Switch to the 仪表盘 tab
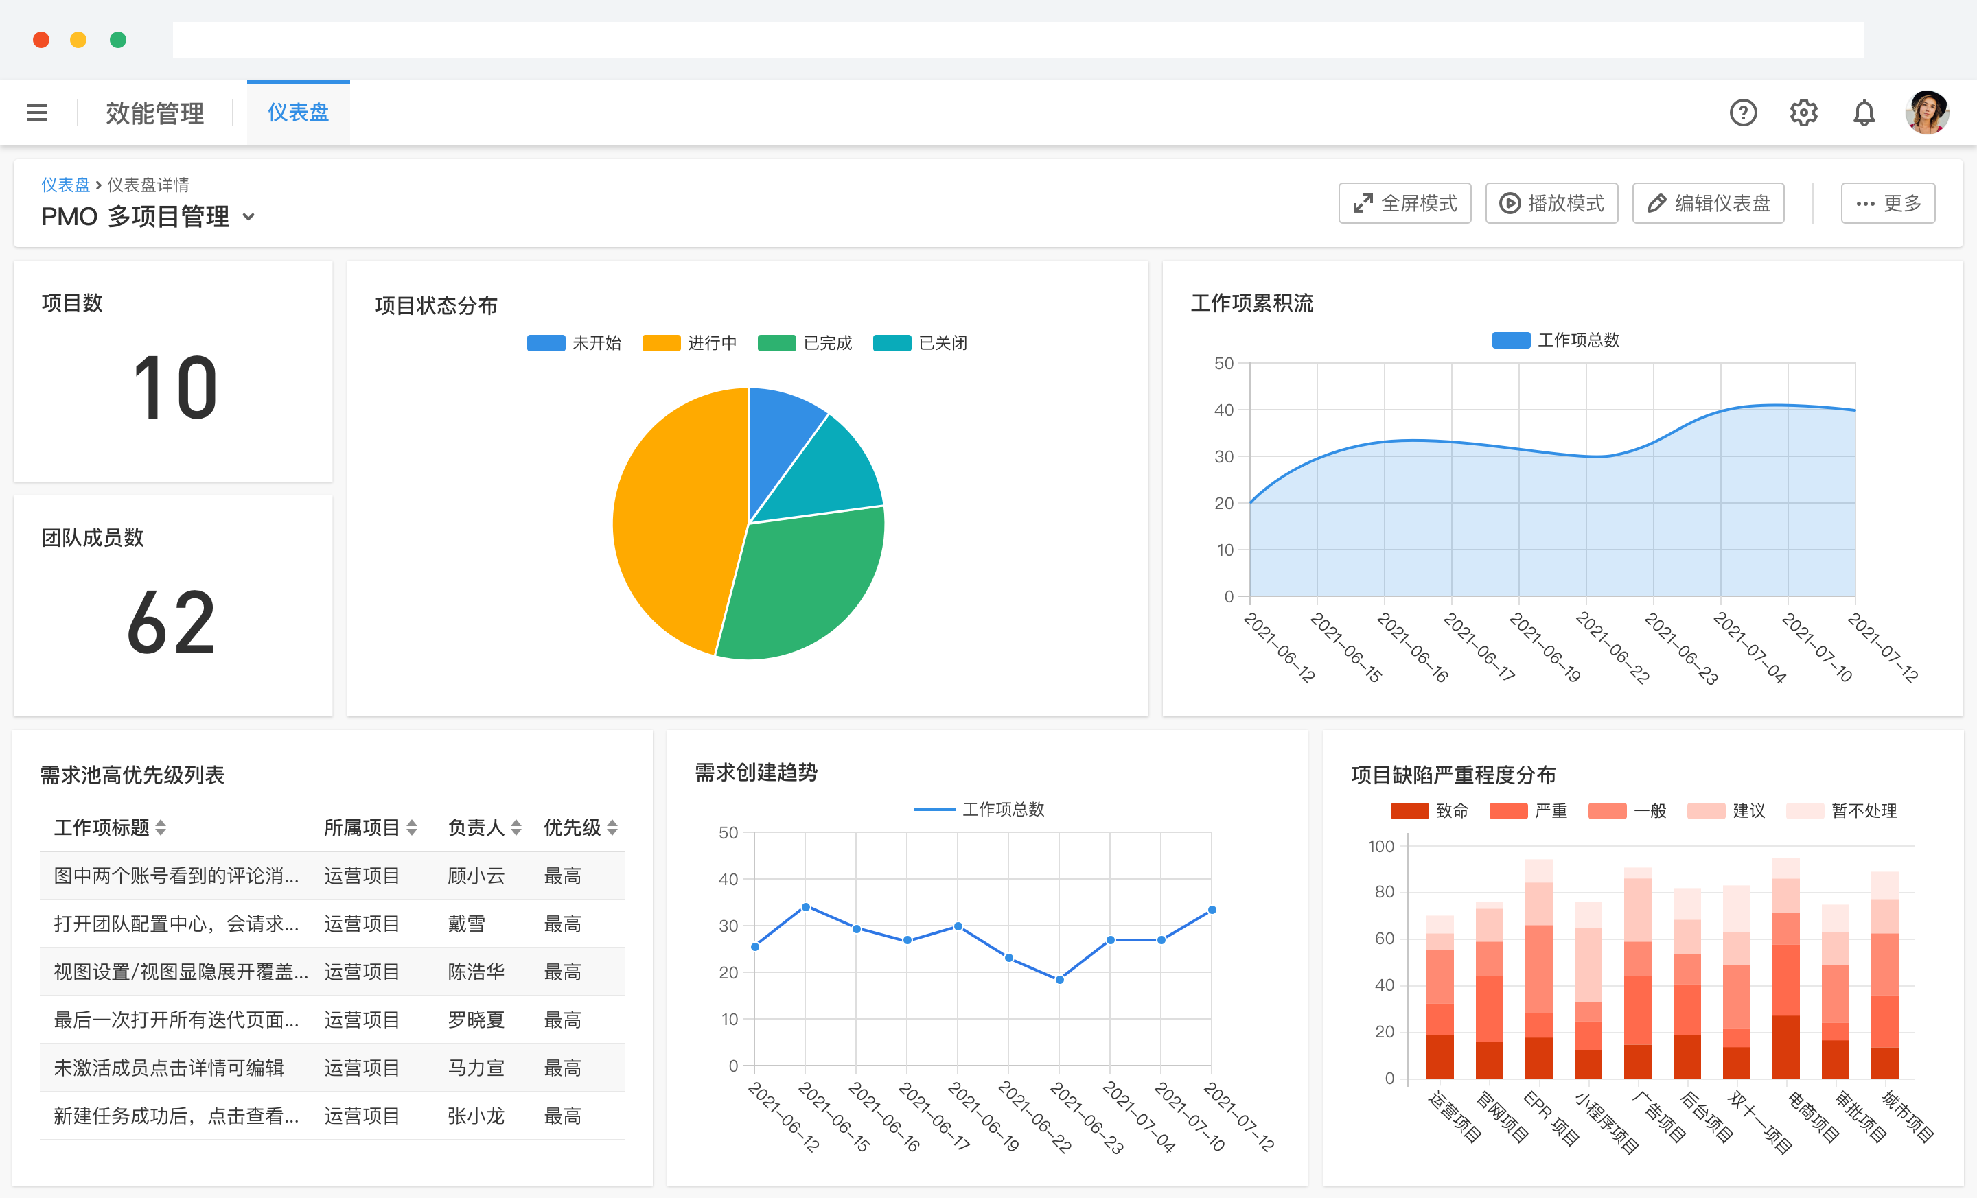 (298, 113)
